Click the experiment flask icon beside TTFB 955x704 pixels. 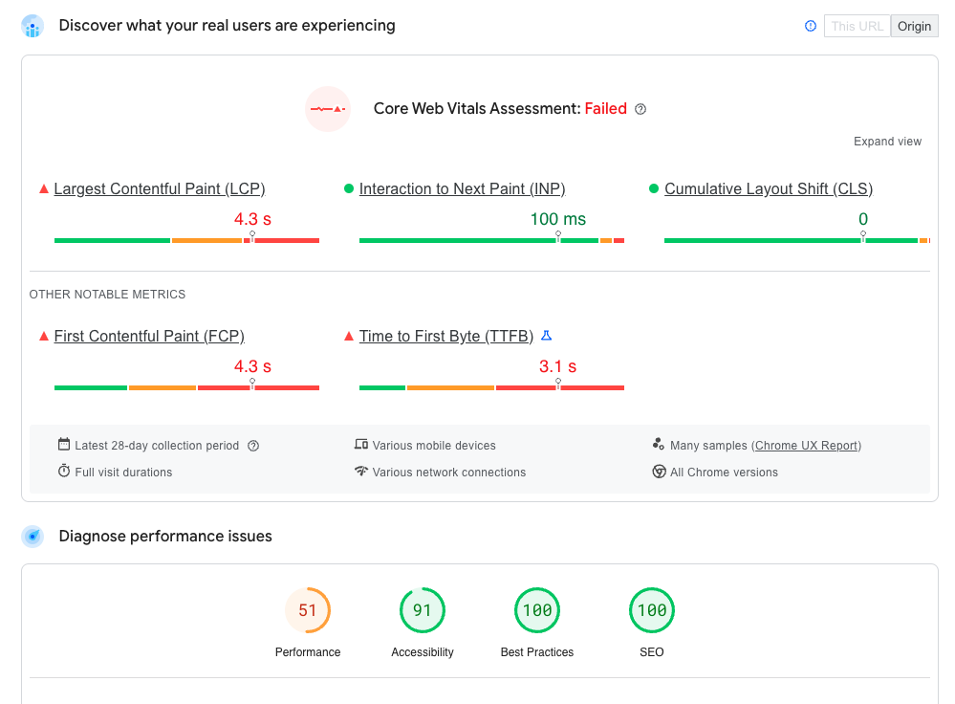click(546, 336)
